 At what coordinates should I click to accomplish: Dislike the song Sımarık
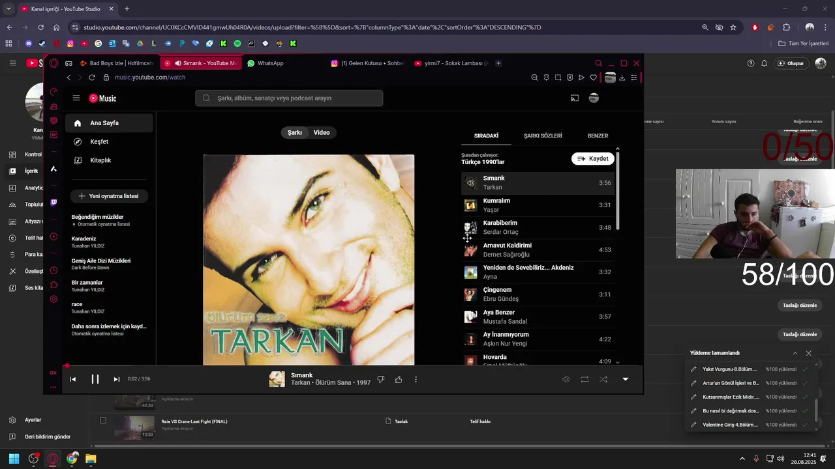[381, 379]
